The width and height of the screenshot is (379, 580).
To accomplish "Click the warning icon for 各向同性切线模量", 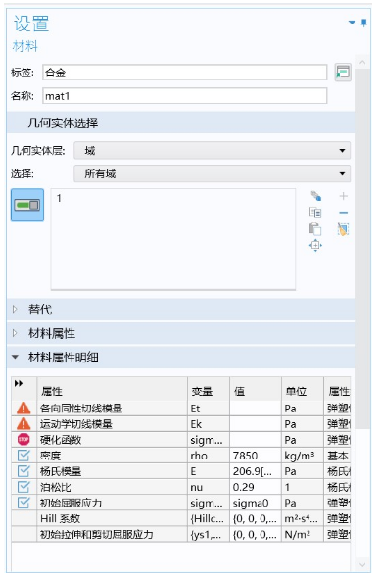I will [24, 409].
